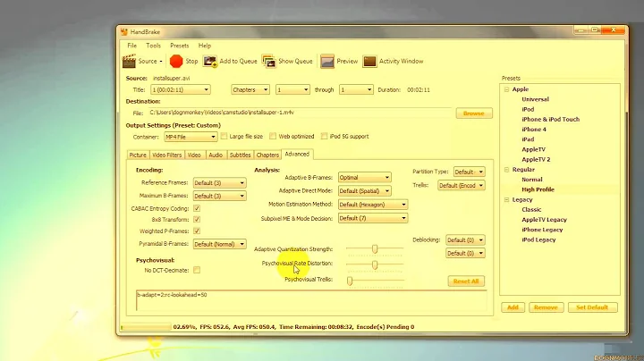Open the Presets menu
The image size is (644, 361).
pyautogui.click(x=180, y=46)
